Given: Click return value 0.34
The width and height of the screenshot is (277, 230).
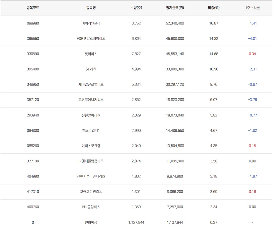Looking at the screenshot, I should coord(252,54).
